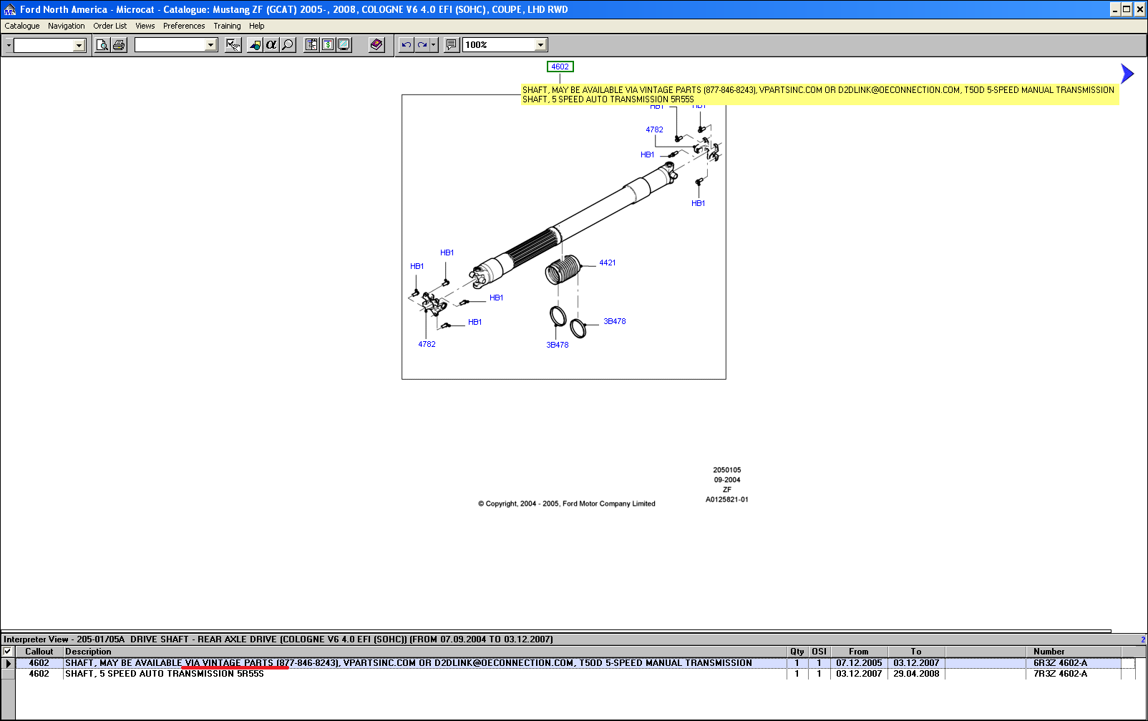Open the purple help book icon
The height and width of the screenshot is (721, 1148).
tap(377, 45)
